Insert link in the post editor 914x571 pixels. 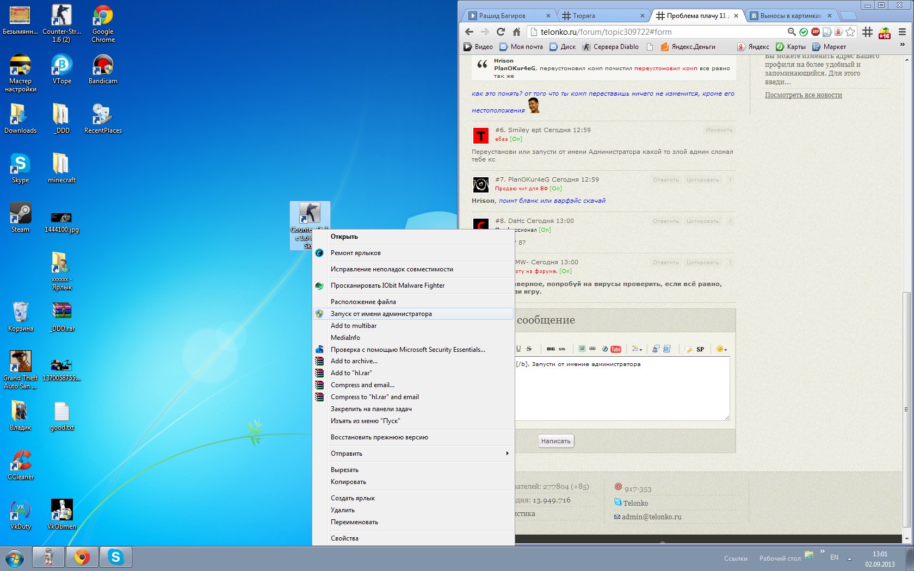click(x=592, y=349)
